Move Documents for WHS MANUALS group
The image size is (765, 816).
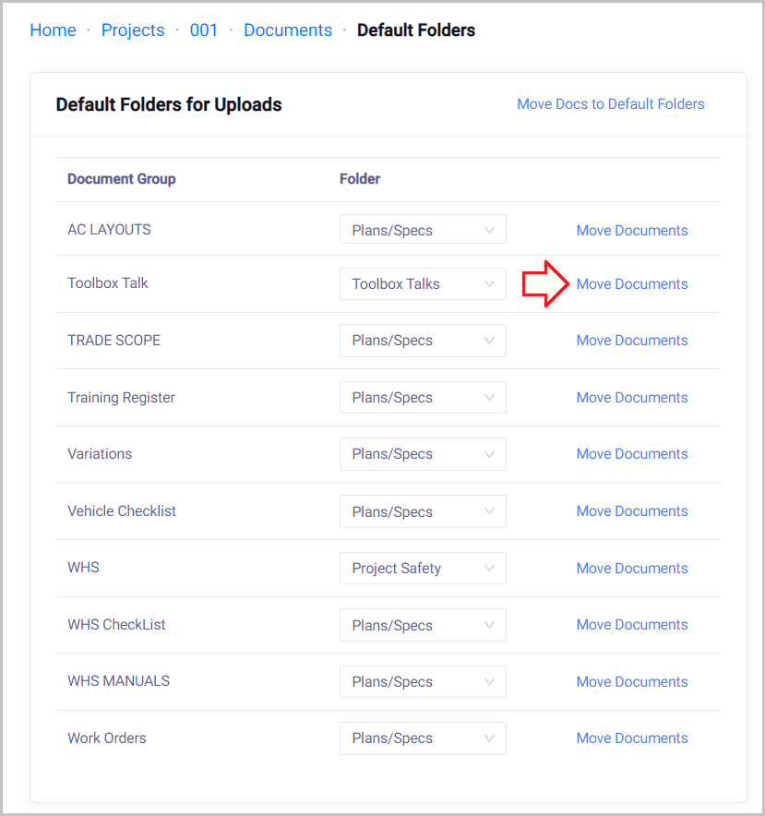click(631, 682)
